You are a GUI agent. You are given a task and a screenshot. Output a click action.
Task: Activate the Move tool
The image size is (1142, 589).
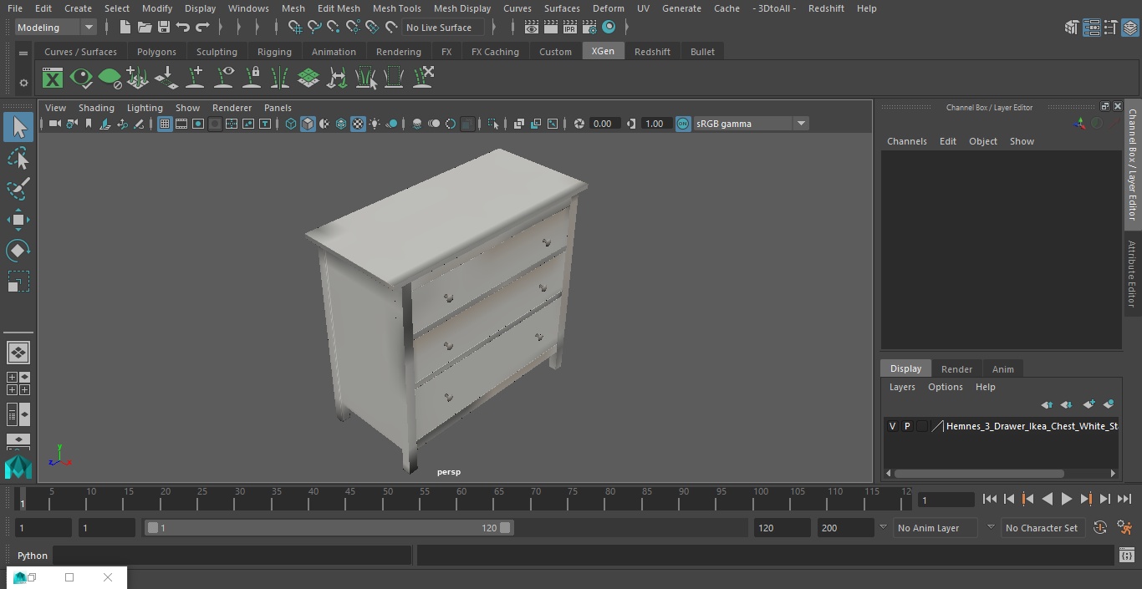coord(18,221)
